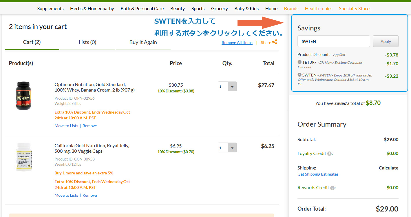Click the Calculate shipping text
The width and height of the screenshot is (411, 217).
388,168
